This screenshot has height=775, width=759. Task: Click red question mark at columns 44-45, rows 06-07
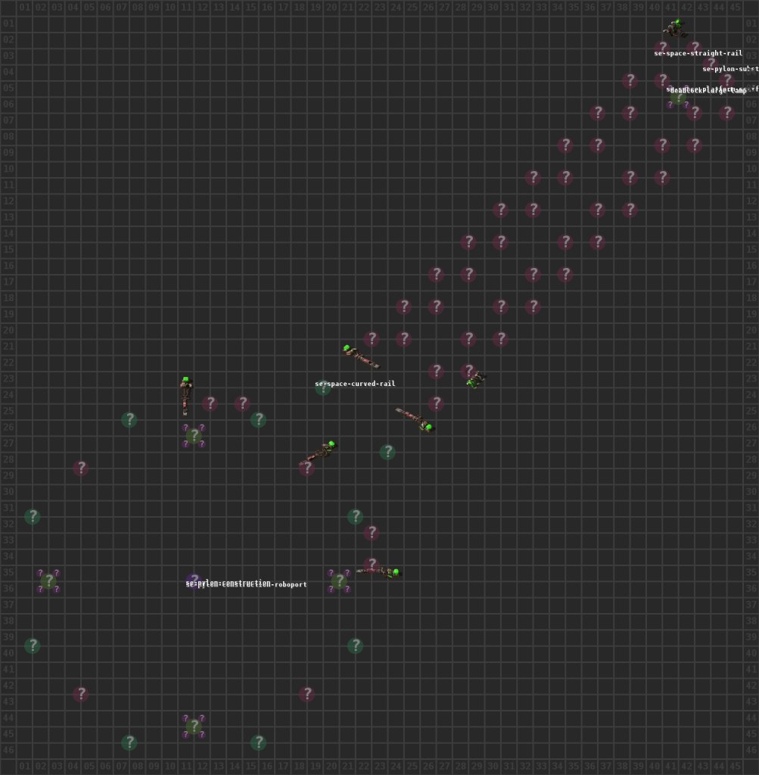pos(726,113)
